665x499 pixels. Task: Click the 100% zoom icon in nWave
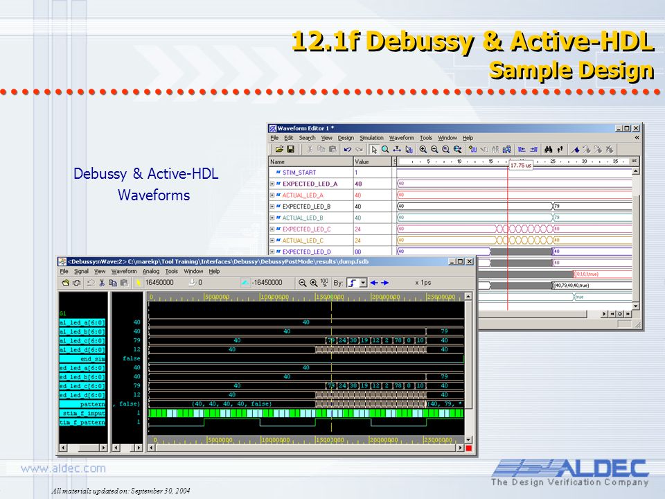tap(324, 283)
